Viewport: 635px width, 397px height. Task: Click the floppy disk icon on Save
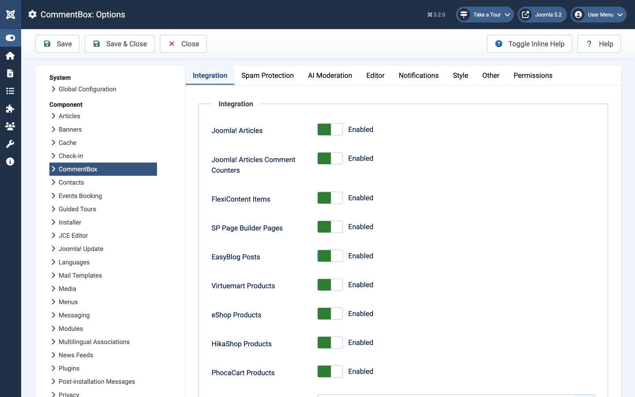coord(47,44)
